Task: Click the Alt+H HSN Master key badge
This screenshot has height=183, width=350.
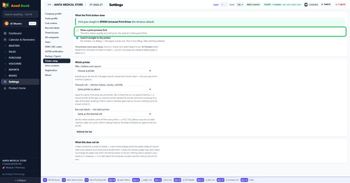Action: pyautogui.click(x=178, y=180)
